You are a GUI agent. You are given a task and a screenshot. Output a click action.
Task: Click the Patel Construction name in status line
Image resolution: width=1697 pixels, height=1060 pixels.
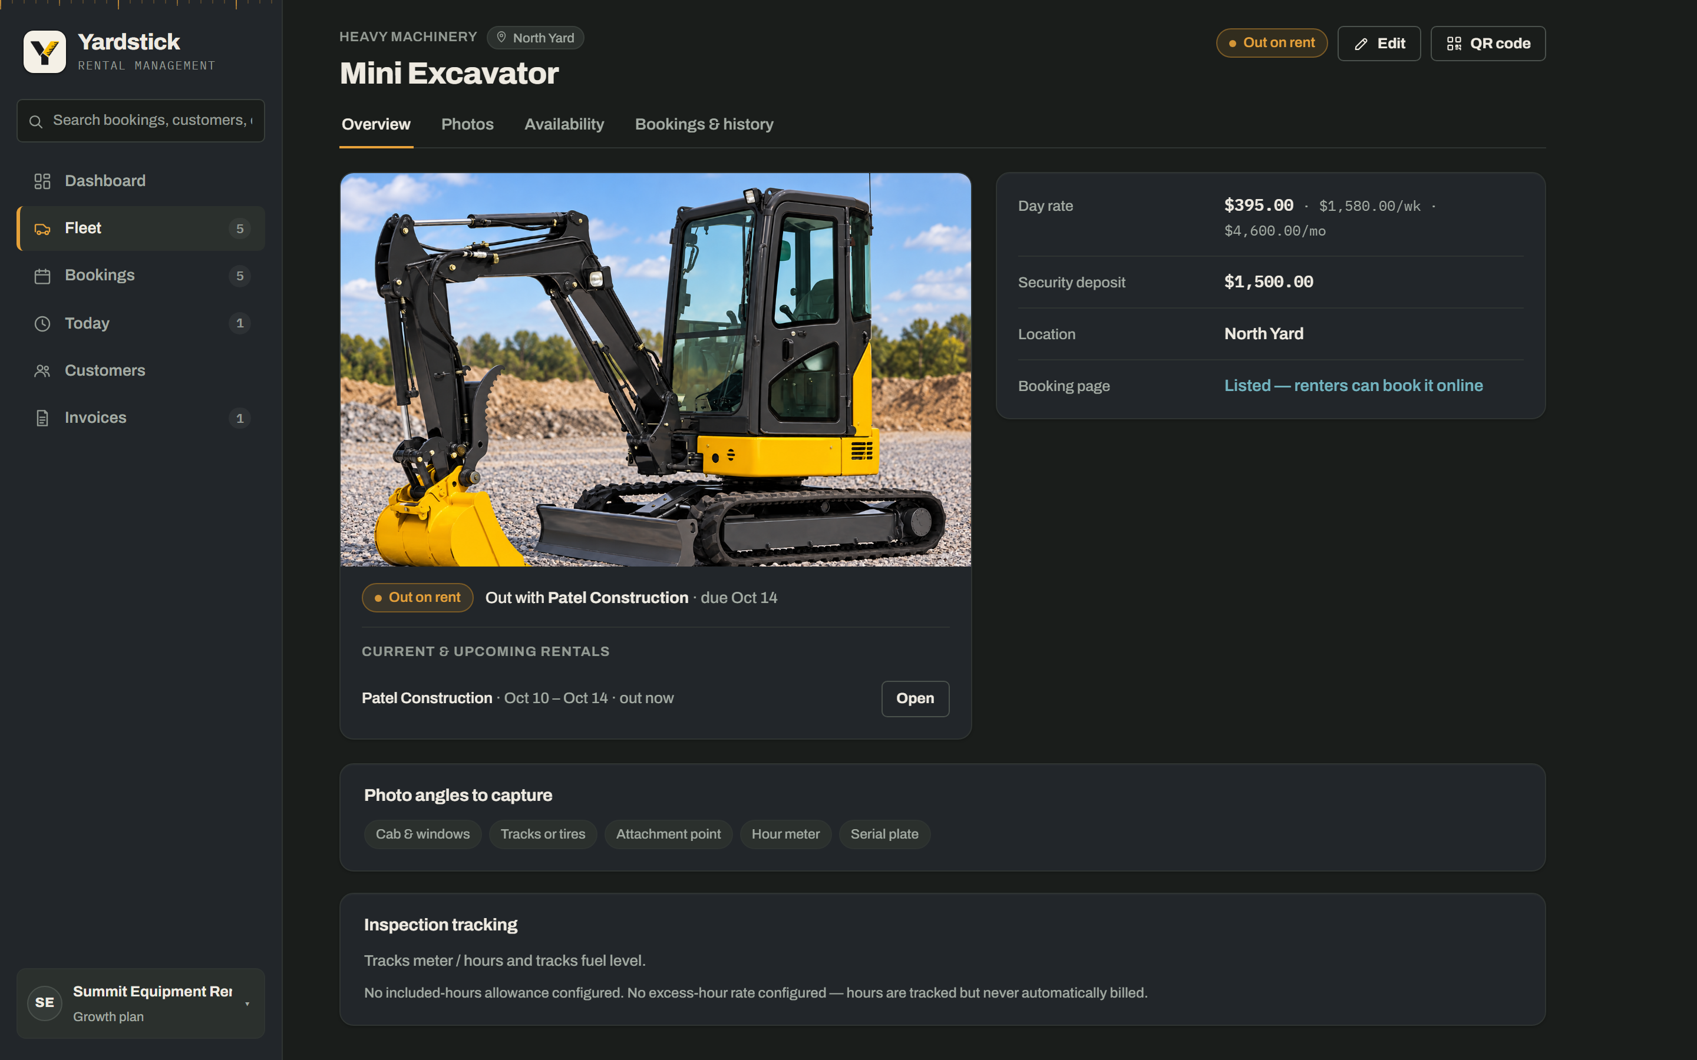pyautogui.click(x=618, y=598)
